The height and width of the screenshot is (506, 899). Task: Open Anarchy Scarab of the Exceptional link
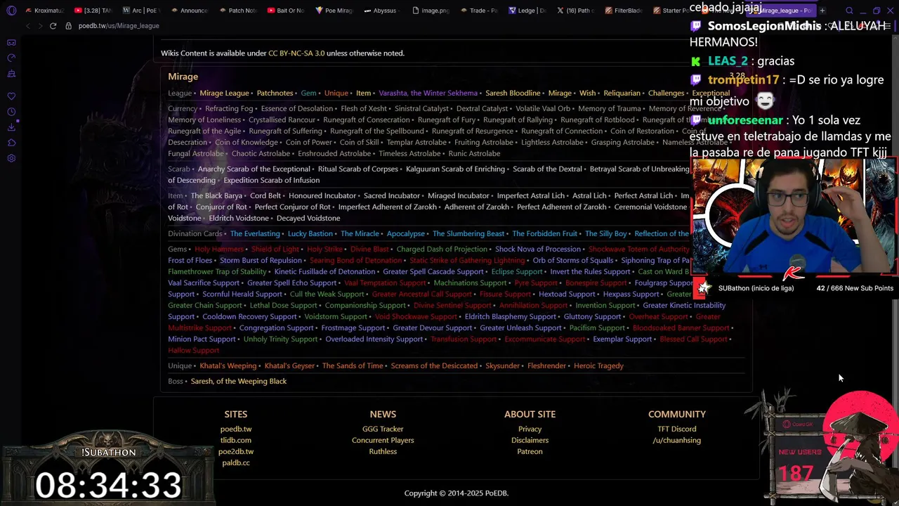254,169
